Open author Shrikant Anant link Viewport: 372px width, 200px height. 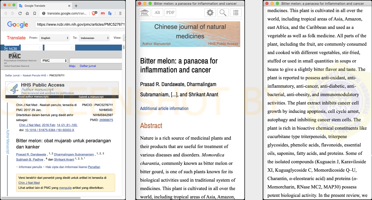point(64,160)
